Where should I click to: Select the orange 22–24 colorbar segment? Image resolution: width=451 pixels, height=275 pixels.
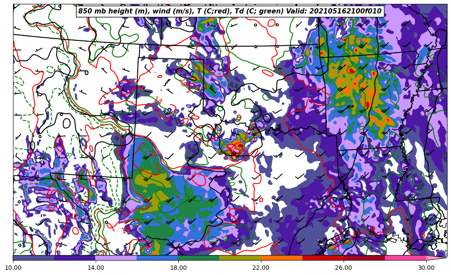coord(281,258)
